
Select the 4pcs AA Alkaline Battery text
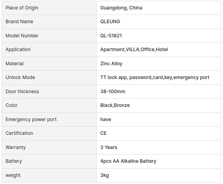pos(128,161)
